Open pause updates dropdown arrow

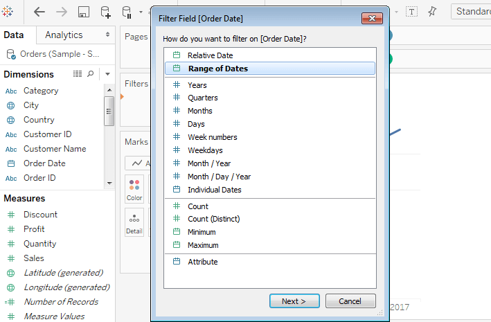tap(141, 12)
